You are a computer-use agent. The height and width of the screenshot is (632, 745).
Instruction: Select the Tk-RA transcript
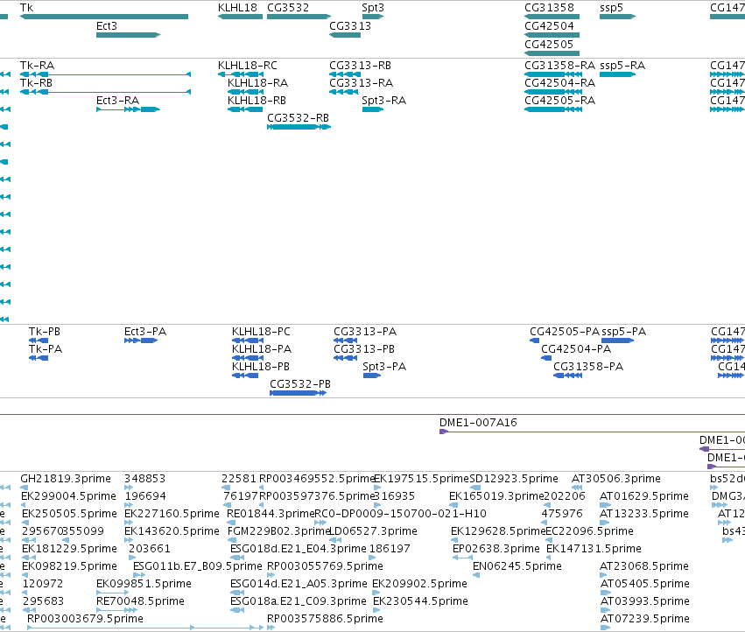[105, 74]
